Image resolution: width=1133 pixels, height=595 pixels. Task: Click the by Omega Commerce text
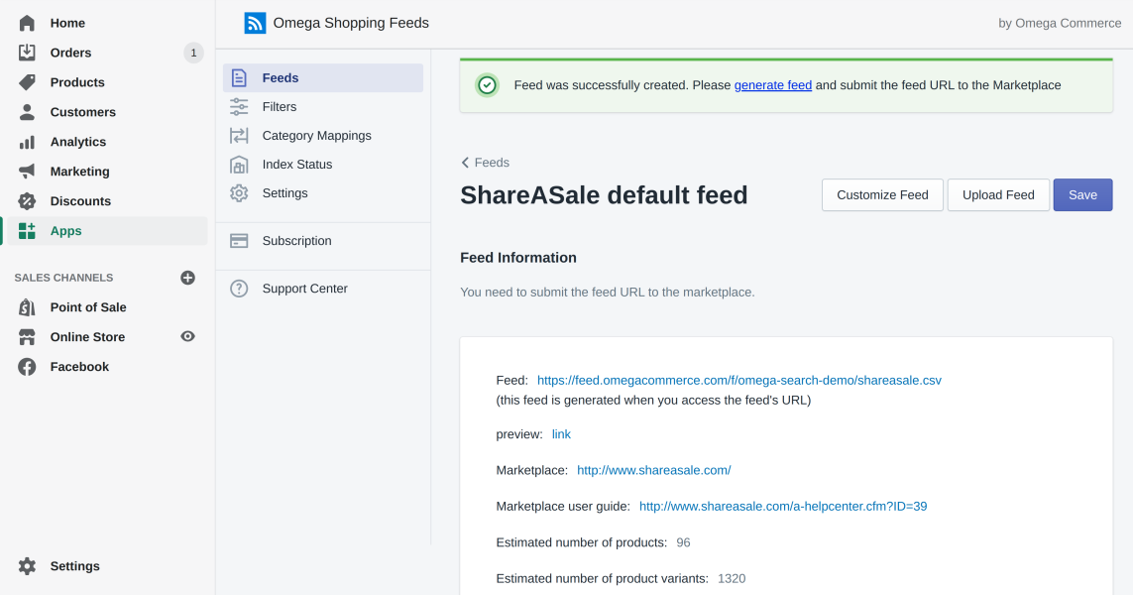coord(1060,23)
